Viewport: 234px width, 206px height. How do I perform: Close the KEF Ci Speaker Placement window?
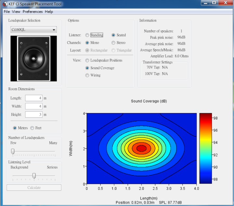(226, 3)
